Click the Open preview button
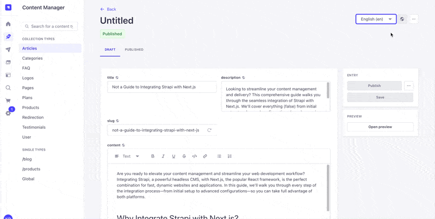 [380, 127]
